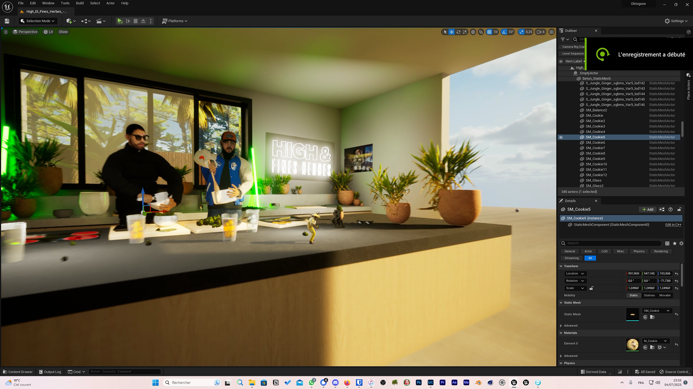The width and height of the screenshot is (693, 389).
Task: Select SM_Balance2 in the Outliner
Action: click(x=596, y=110)
